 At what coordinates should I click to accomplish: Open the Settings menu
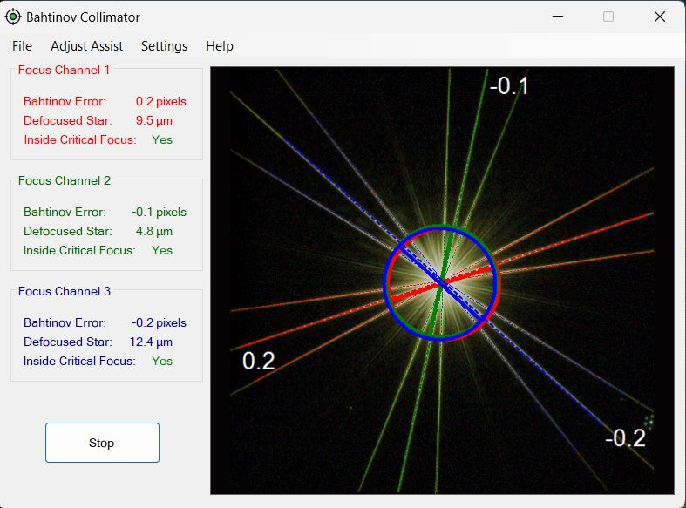click(x=164, y=46)
